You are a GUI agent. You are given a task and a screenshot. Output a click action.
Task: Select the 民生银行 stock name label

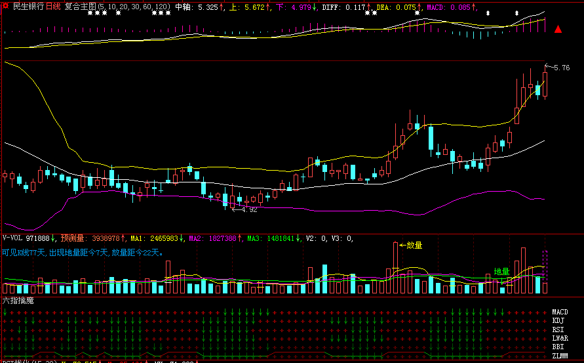28,7
